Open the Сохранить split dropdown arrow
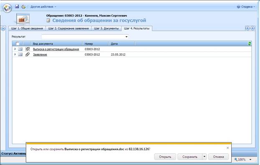The width and height of the screenshot is (260, 165). tap(204, 157)
